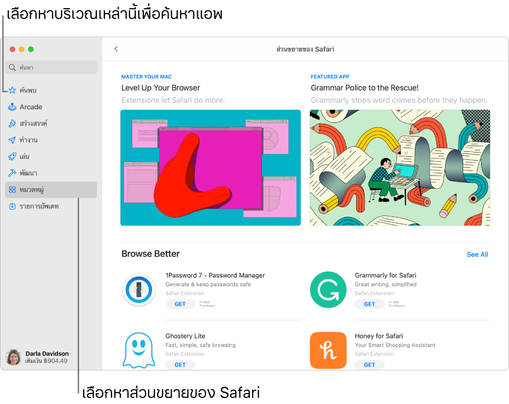Image resolution: width=509 pixels, height=404 pixels.
Task: Get Honey for Safari
Action: (370, 365)
